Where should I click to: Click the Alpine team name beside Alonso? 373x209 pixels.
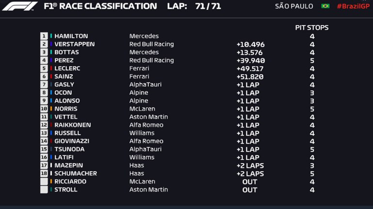pos(139,101)
